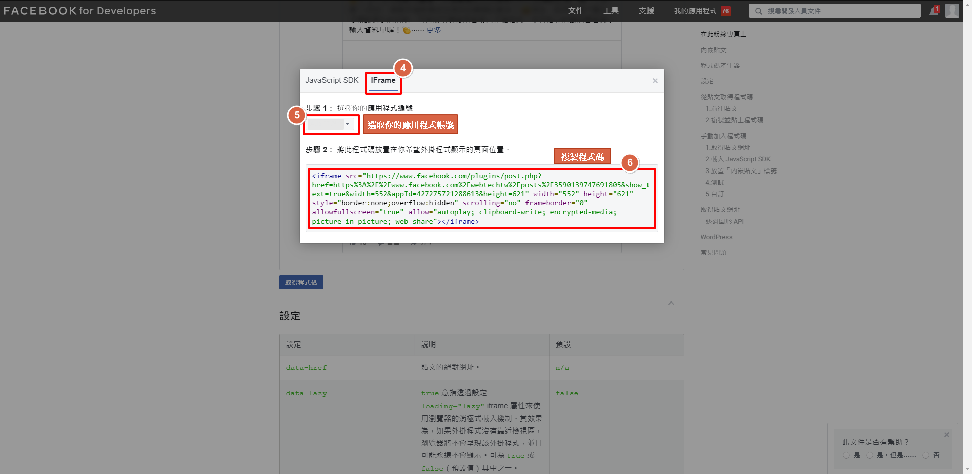Collapse the settings section chevron
The height and width of the screenshot is (474, 972).
tap(671, 303)
